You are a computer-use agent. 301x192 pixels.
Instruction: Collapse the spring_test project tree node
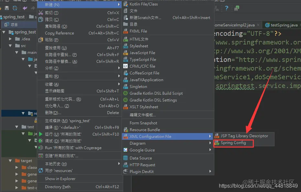pos(4,32)
